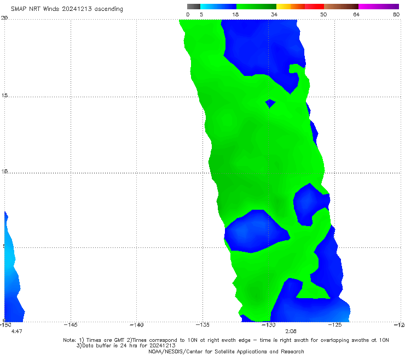Select the magenta-purple segment of the color bar
This screenshot has height=355, width=405.
(379, 7)
